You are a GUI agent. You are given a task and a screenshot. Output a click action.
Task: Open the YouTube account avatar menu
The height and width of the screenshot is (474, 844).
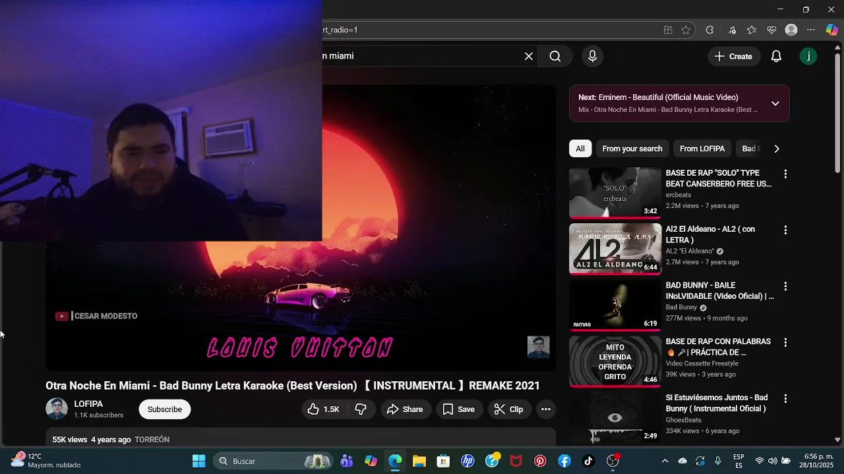point(808,57)
